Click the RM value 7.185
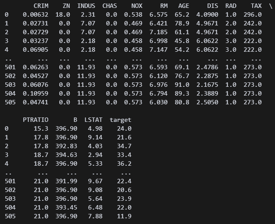Viewport: 275px width, 224px height. tap(158, 32)
